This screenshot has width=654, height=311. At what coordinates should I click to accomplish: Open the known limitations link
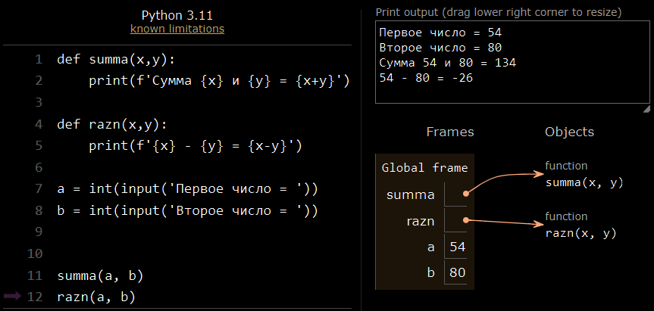(x=177, y=30)
